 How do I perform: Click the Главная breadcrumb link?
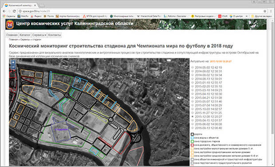[x=13, y=40]
